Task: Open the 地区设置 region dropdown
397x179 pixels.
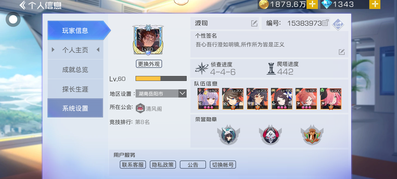Action: 161,93
